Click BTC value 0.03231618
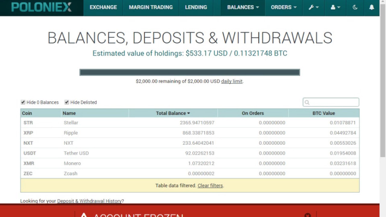Viewport: 386px width, 217px height. click(x=343, y=163)
